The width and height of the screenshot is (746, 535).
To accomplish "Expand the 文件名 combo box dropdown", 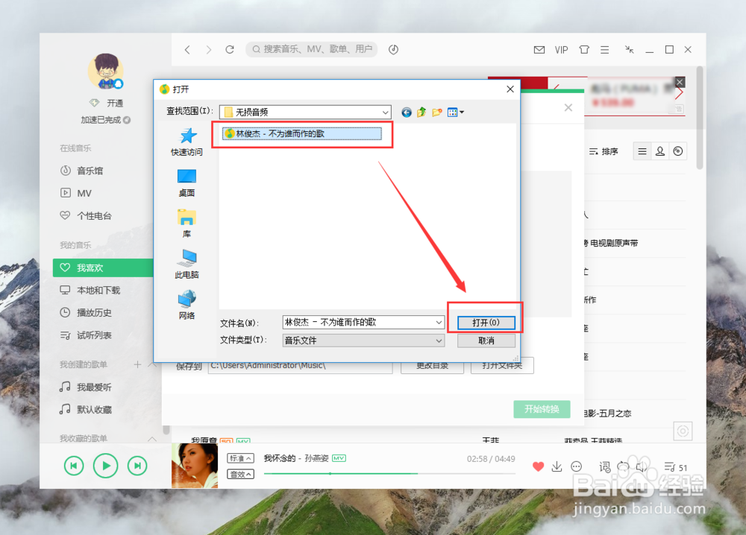I will pyautogui.click(x=439, y=322).
